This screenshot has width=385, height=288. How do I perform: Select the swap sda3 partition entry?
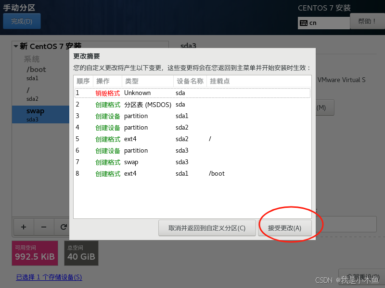click(x=41, y=115)
